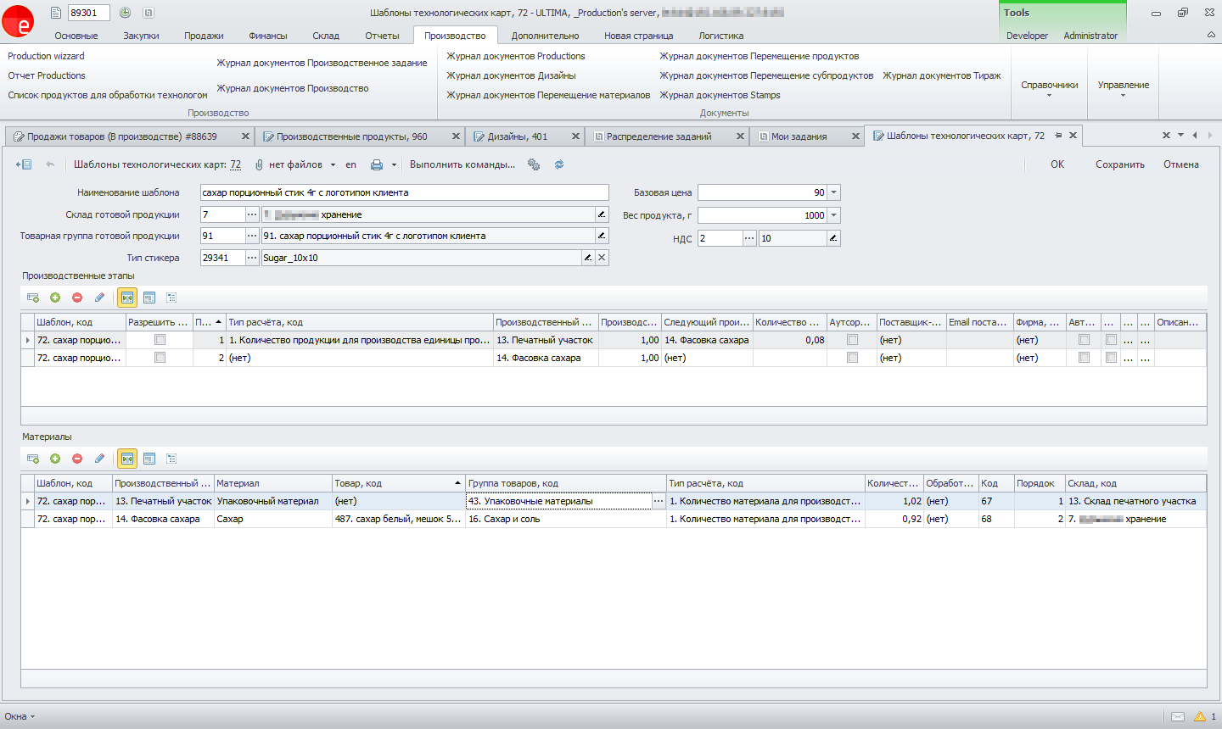Click the Сохранить button
Viewport: 1222px width, 729px height.
pos(1119,164)
